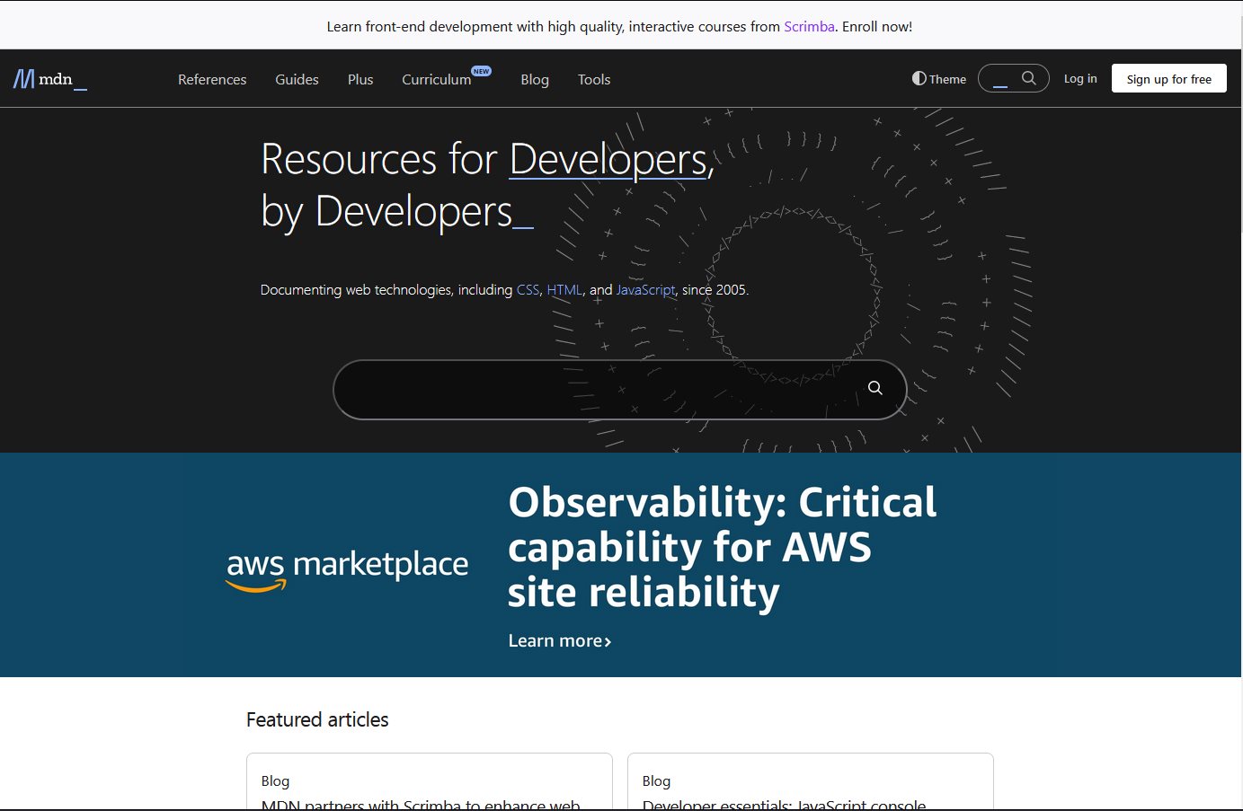Open the HTML link in hero text
The width and height of the screenshot is (1243, 811).
coord(564,290)
